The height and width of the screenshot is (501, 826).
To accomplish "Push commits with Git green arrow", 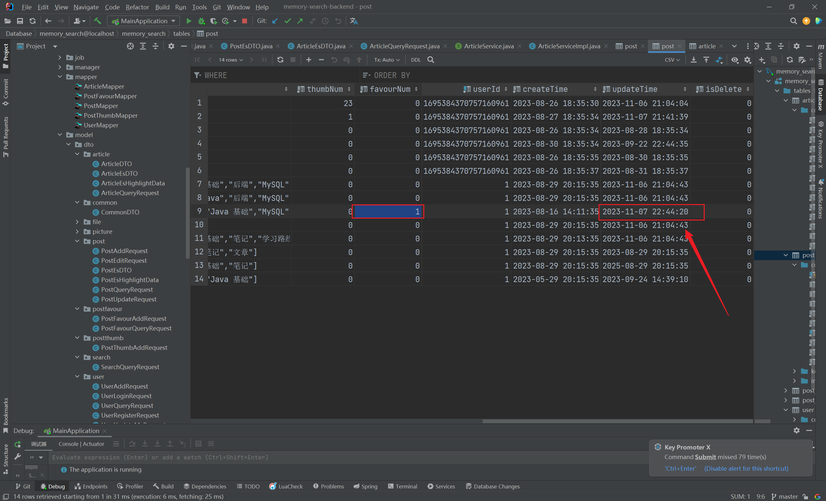I will [300, 21].
